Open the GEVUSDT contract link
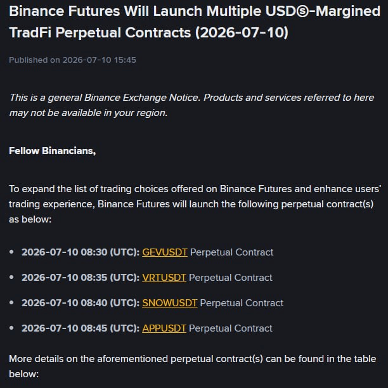 [165, 252]
